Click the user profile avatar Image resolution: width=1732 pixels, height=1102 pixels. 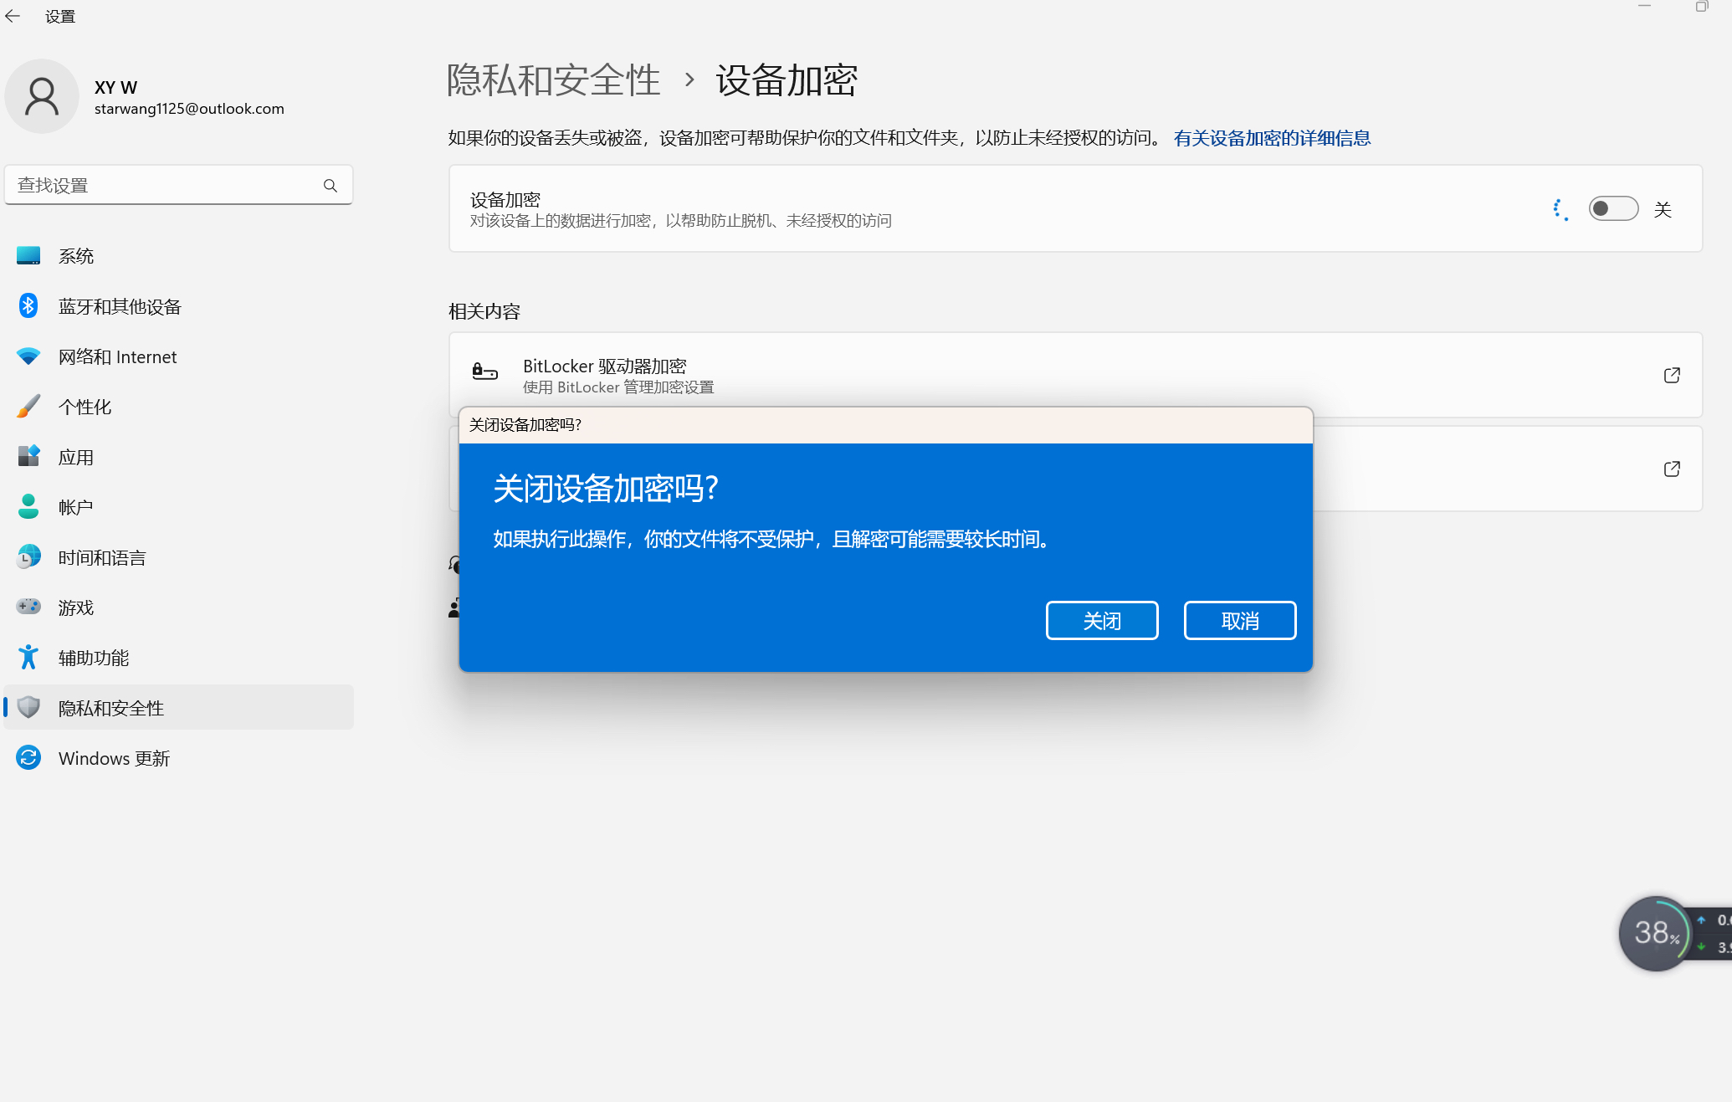tap(42, 96)
